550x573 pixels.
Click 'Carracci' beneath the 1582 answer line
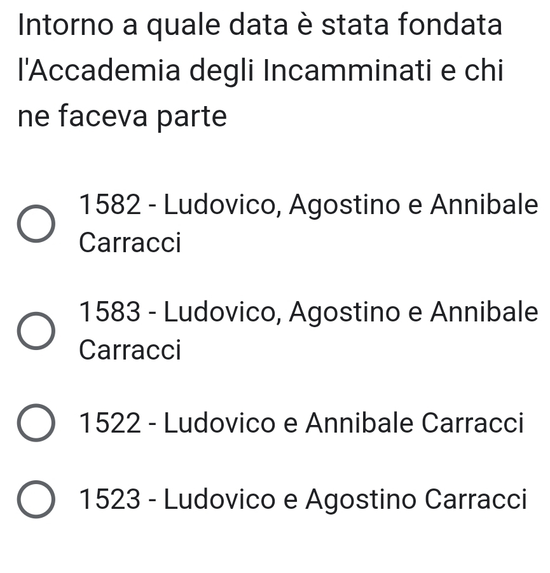[x=131, y=243]
